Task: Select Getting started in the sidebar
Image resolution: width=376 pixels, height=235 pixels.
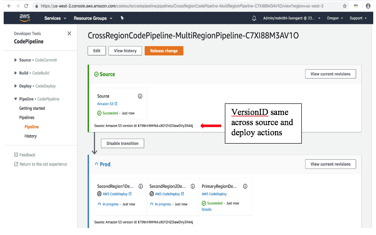Action: tap(32, 108)
